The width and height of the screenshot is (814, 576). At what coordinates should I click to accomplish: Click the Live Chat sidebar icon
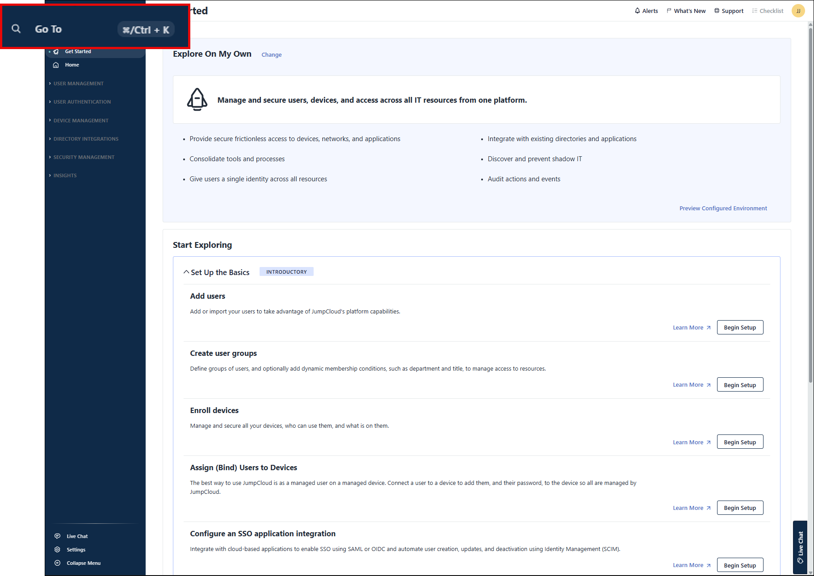click(x=57, y=536)
